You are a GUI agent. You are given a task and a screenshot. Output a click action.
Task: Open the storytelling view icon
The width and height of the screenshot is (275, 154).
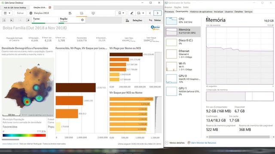[x=93, y=13]
